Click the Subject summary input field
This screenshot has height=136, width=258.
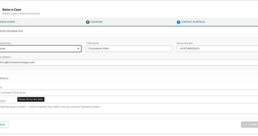click(129, 93)
